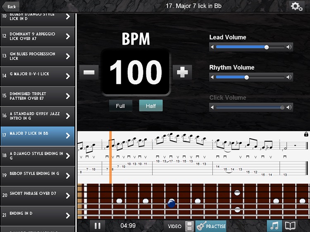Click the 04:99 time counter
The height and width of the screenshot is (232, 310).
pyautogui.click(x=128, y=225)
